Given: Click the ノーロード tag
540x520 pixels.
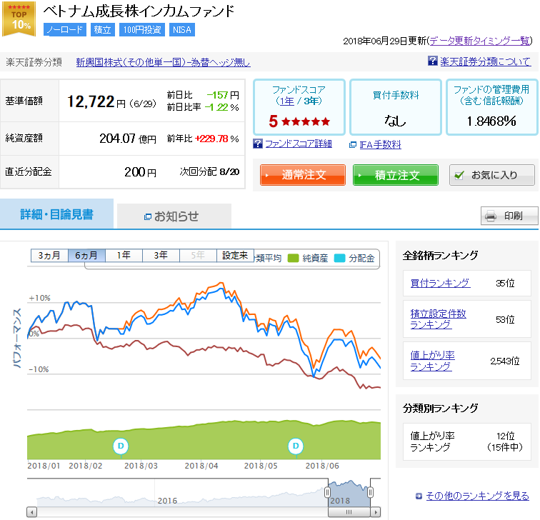Looking at the screenshot, I should [x=65, y=29].
